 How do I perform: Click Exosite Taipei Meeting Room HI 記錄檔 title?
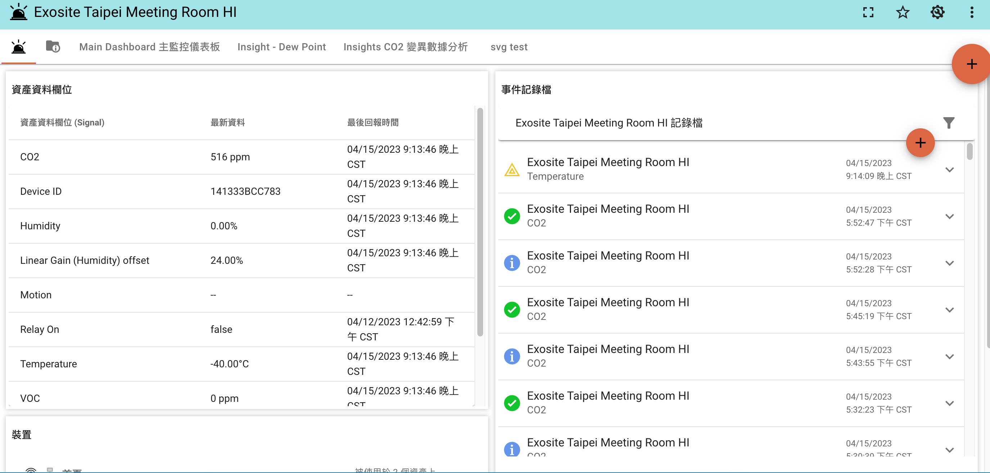click(x=609, y=123)
